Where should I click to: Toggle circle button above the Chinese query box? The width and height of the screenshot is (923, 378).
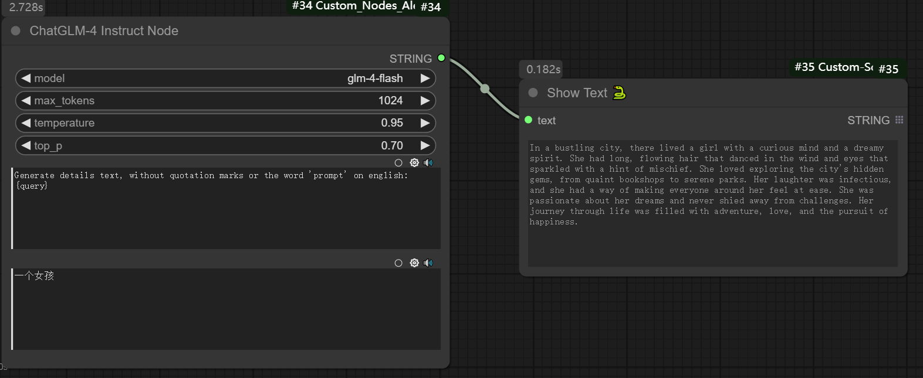(398, 263)
